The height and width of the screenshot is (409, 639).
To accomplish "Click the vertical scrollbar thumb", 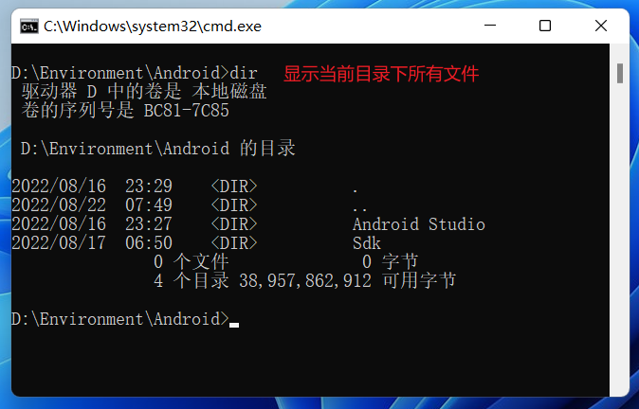I will tap(620, 73).
